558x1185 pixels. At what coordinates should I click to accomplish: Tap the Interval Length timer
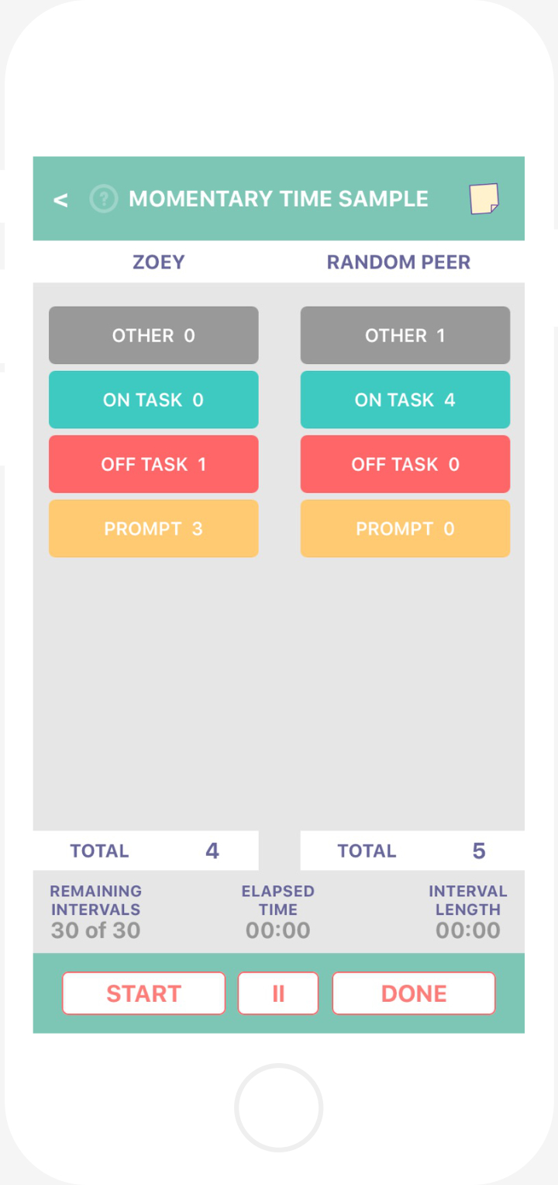coord(467,911)
